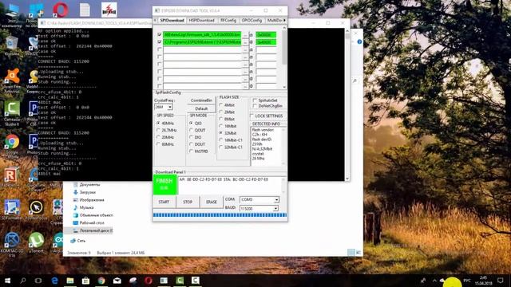Switch to RFConfig tab
Viewport: 511px width, 287px height.
coord(228,20)
